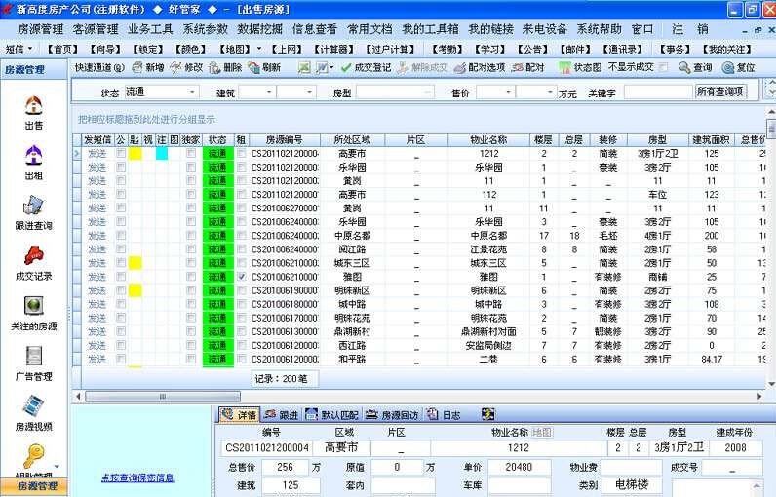Open the 业务工具 menu
776x497 pixels.
click(x=150, y=29)
